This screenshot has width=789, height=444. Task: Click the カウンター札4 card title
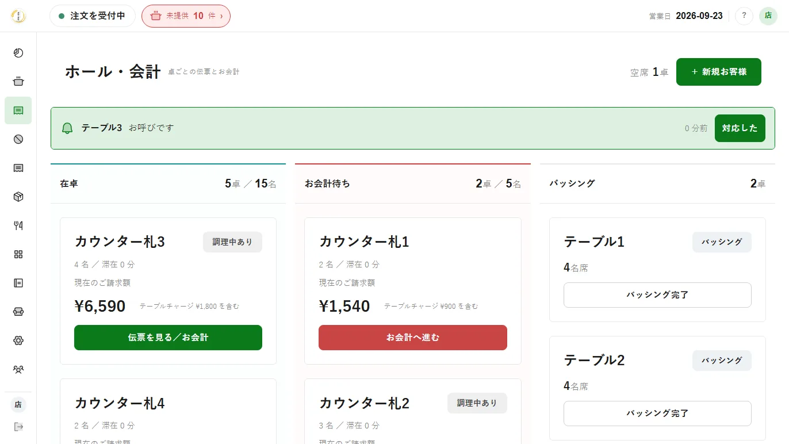(120, 403)
